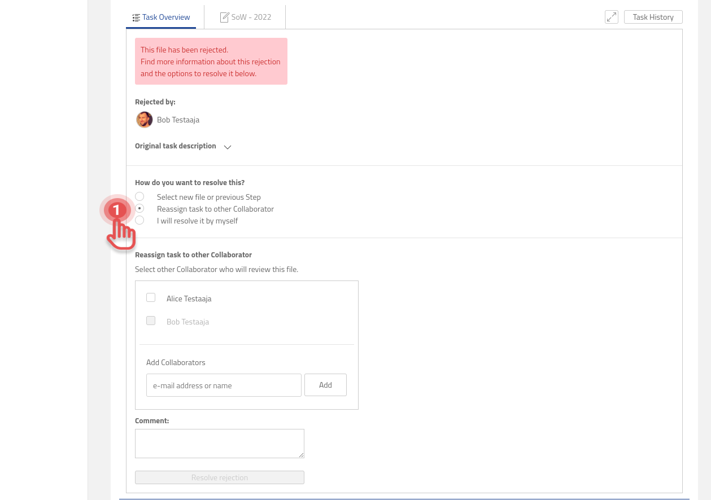Click the list icon on the Task Overview tab
This screenshot has width=711, height=500.
(134, 16)
